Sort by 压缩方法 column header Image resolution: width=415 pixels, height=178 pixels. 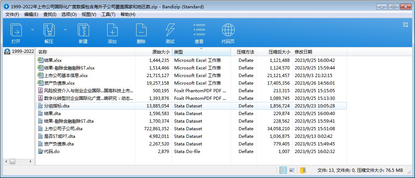[x=243, y=52]
